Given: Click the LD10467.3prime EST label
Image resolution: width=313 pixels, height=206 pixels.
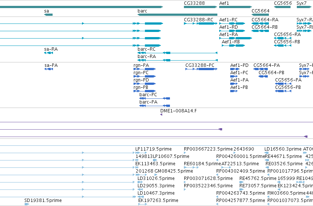Looking at the screenshot, I should click(x=156, y=193).
